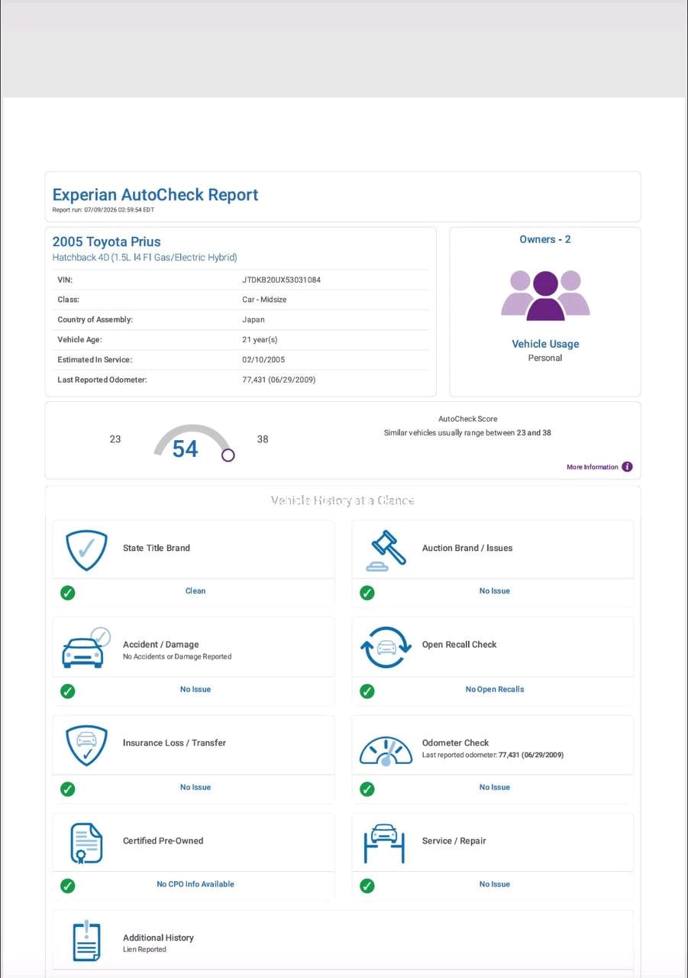Click the No CPO Info Available link
The height and width of the screenshot is (978, 688).
pyautogui.click(x=195, y=884)
